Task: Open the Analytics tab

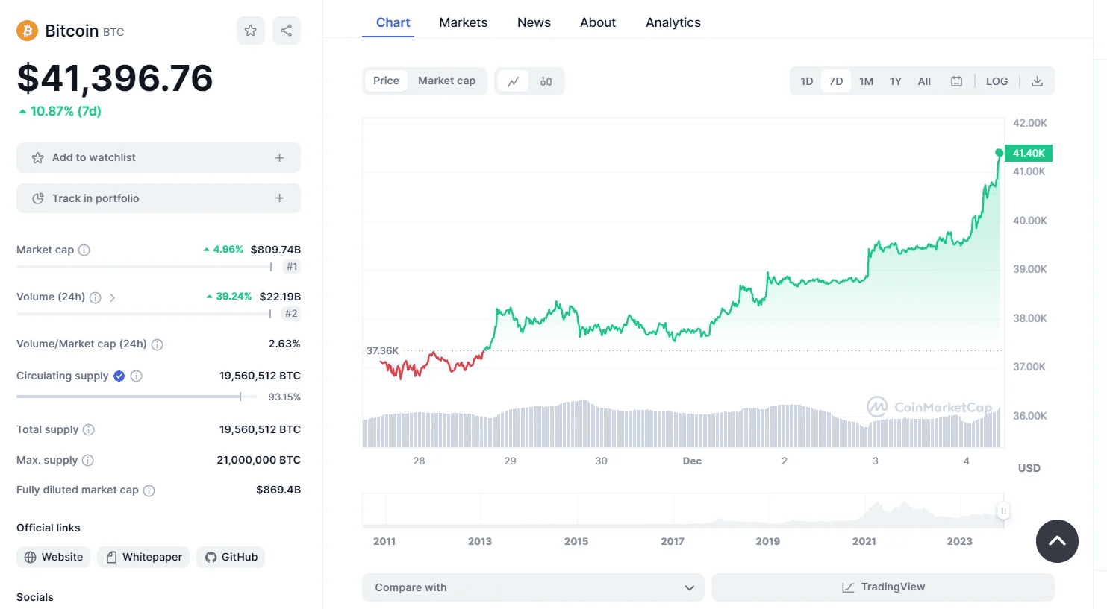Action: tap(673, 22)
